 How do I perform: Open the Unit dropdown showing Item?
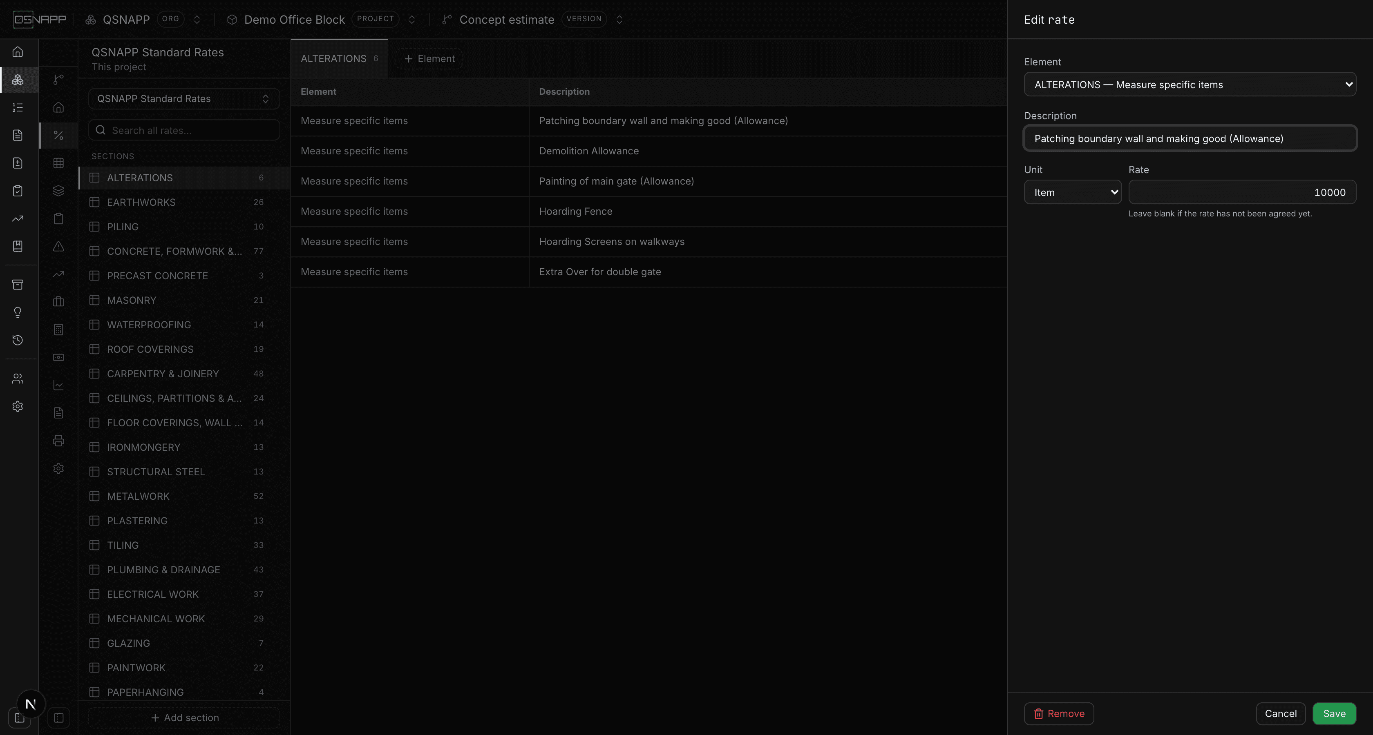tap(1072, 192)
